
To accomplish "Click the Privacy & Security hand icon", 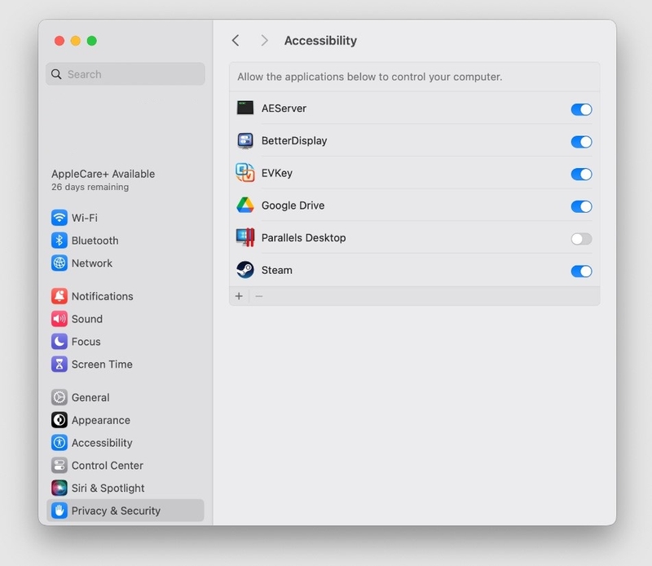I will tap(59, 511).
